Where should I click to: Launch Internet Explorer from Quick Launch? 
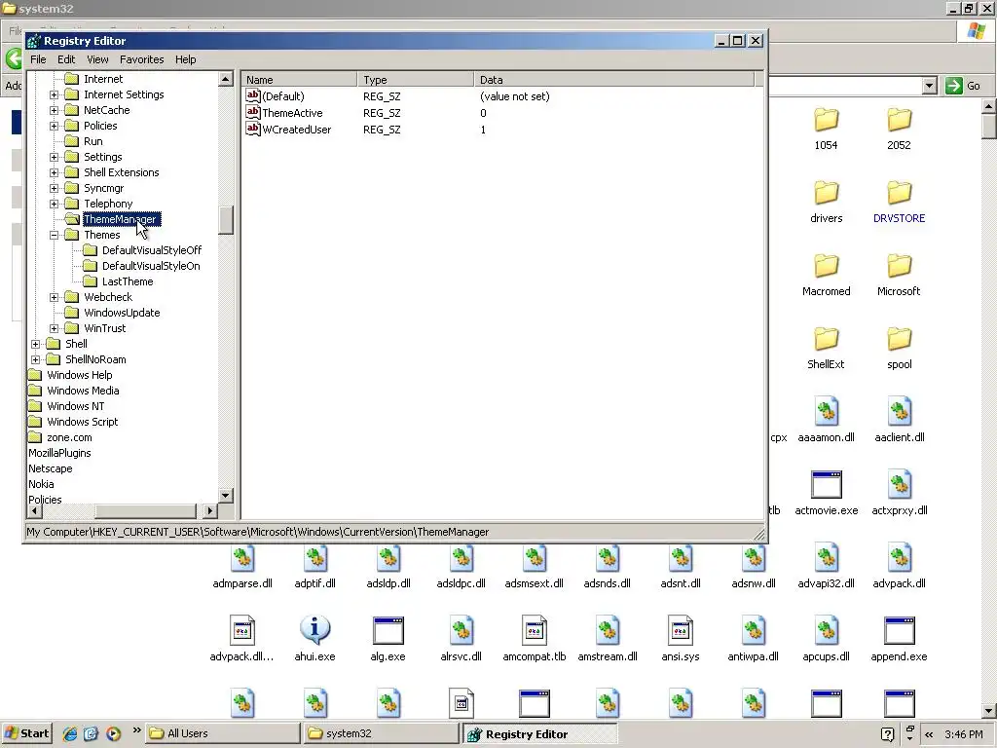pyautogui.click(x=70, y=733)
